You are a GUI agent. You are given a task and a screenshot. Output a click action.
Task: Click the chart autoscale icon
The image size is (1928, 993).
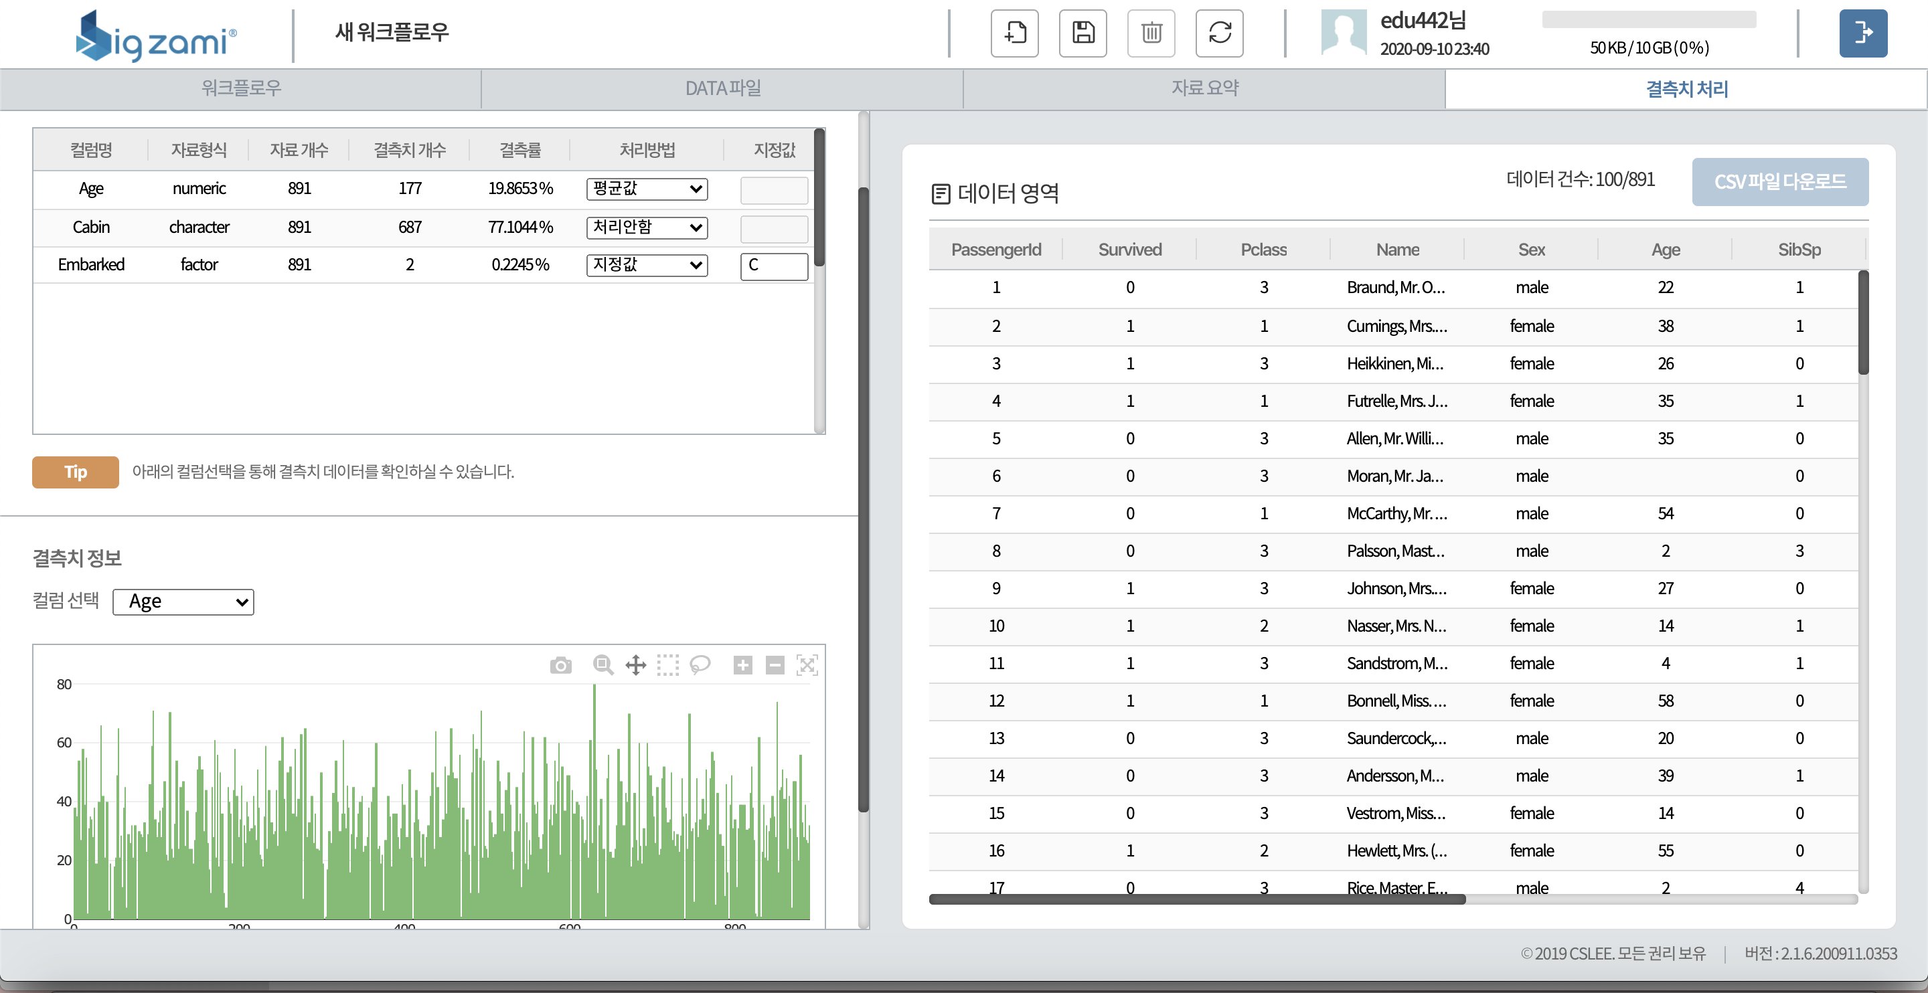point(807,664)
